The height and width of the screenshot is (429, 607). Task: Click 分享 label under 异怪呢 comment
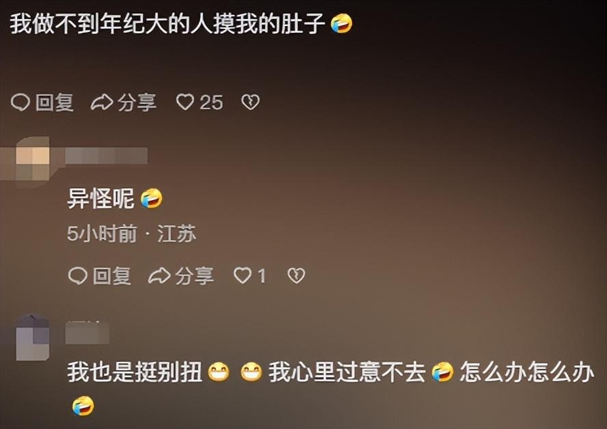click(x=194, y=276)
